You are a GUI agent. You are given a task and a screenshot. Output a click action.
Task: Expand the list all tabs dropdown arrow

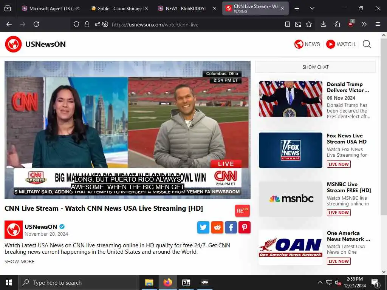312,9
